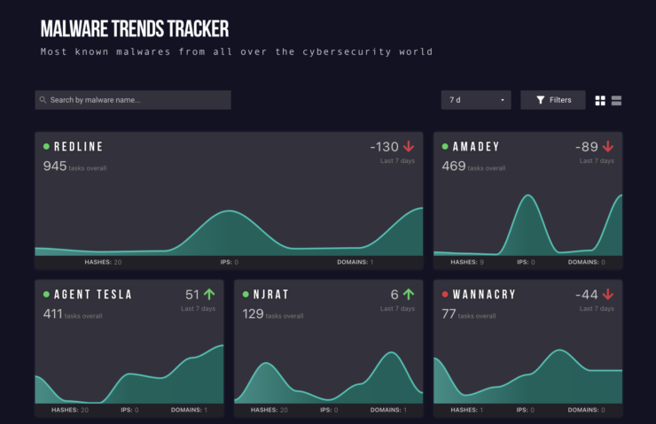Viewport: 656px width, 424px height.
Task: Click the -44 change value on WannaCry
Action: tap(587, 295)
